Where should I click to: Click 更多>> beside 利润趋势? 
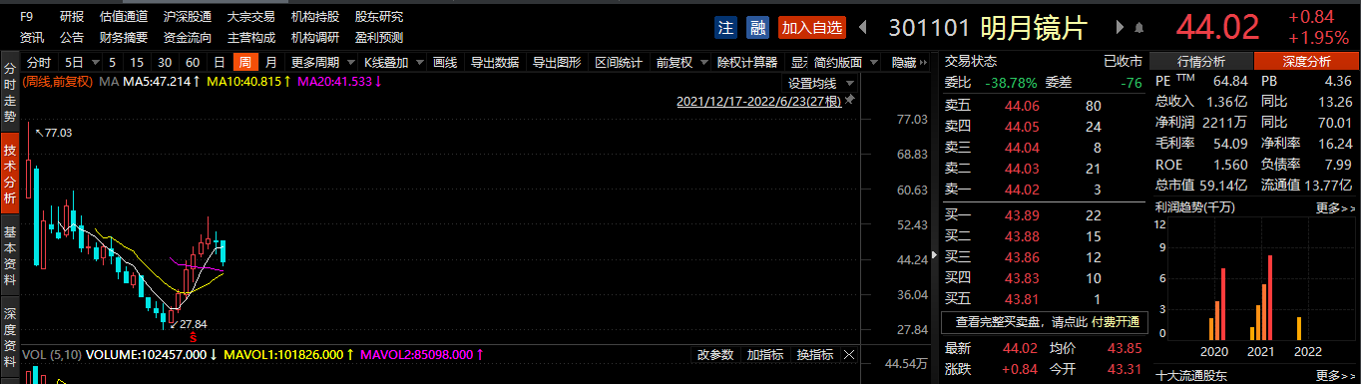[x=1336, y=207]
